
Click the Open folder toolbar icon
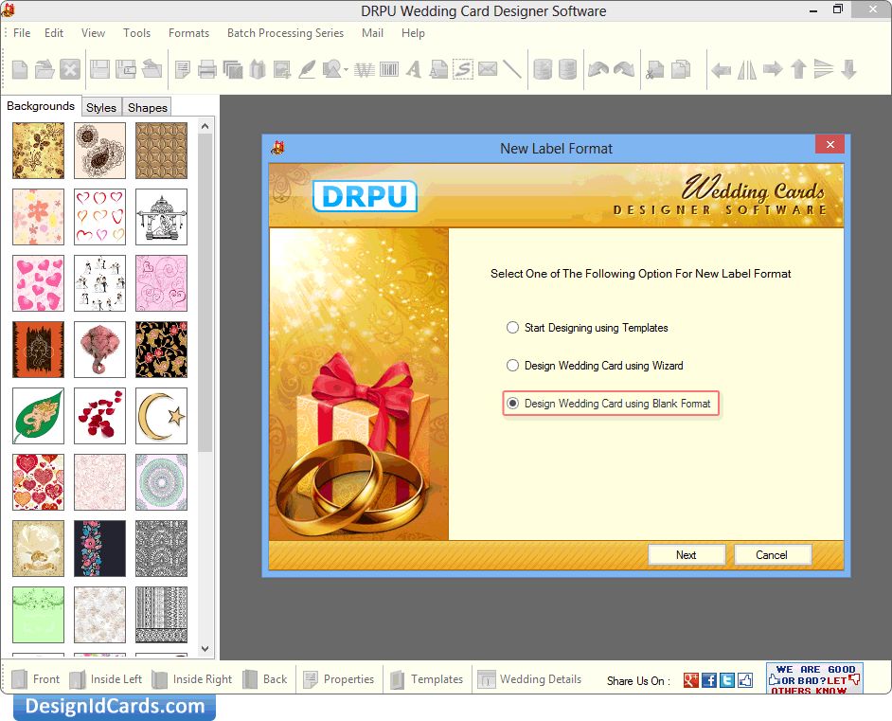click(45, 69)
